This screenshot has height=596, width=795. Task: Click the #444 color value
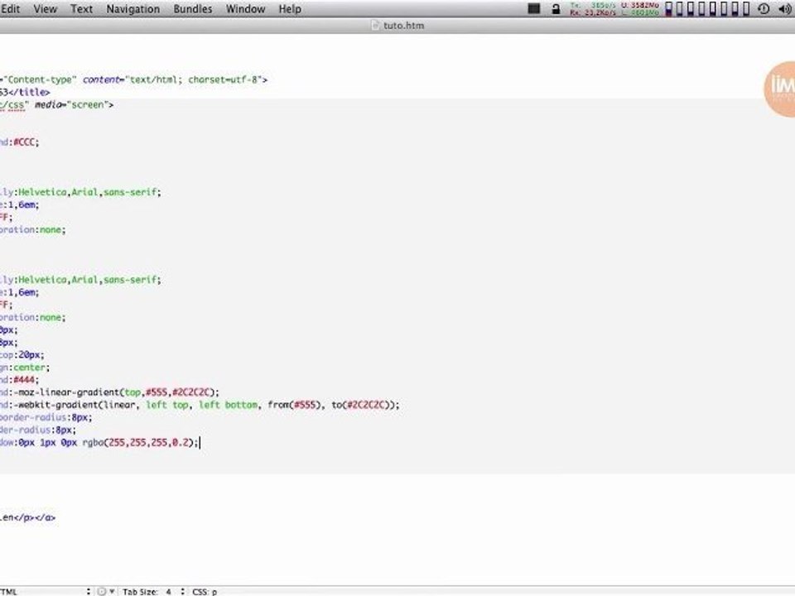24,380
